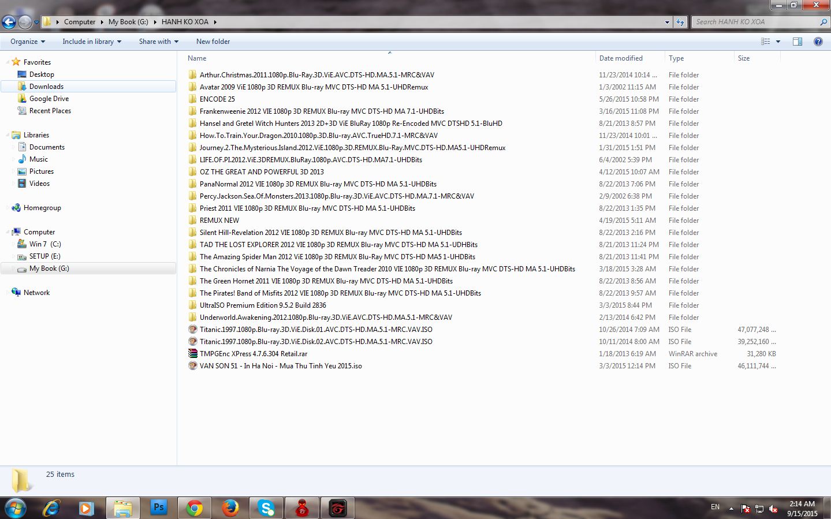Select The Green Hornet 2011 folder name

point(326,281)
